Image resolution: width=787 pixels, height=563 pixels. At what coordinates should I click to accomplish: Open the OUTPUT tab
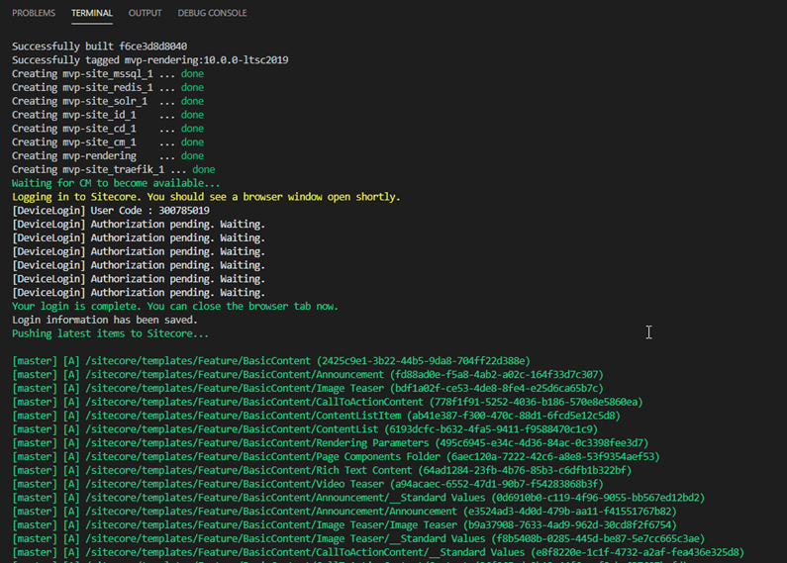146,13
